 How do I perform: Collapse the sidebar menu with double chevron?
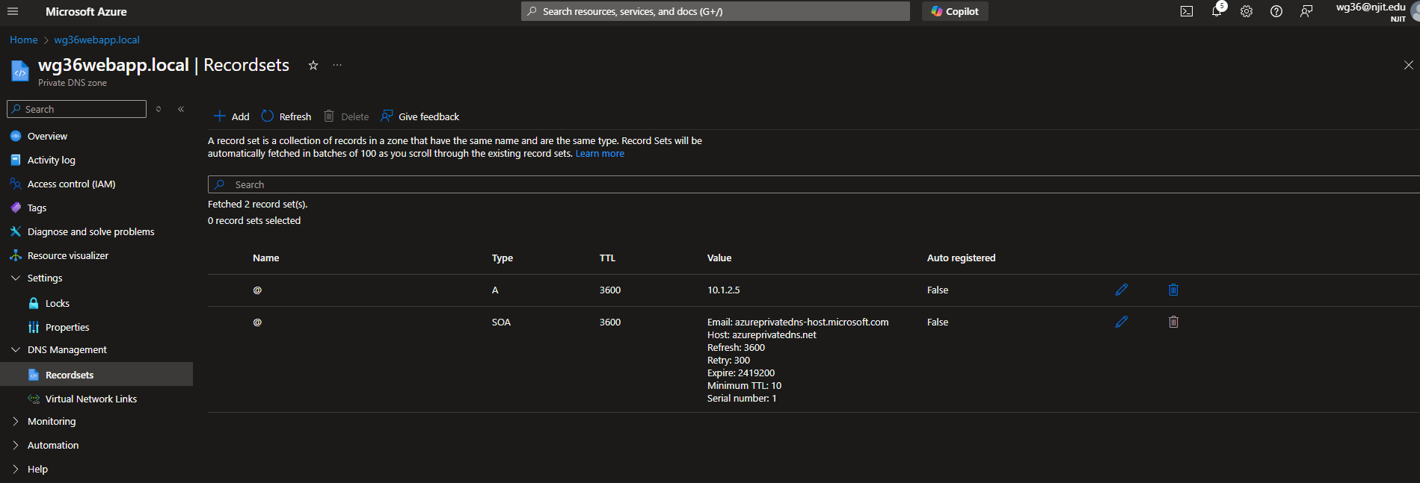click(181, 109)
